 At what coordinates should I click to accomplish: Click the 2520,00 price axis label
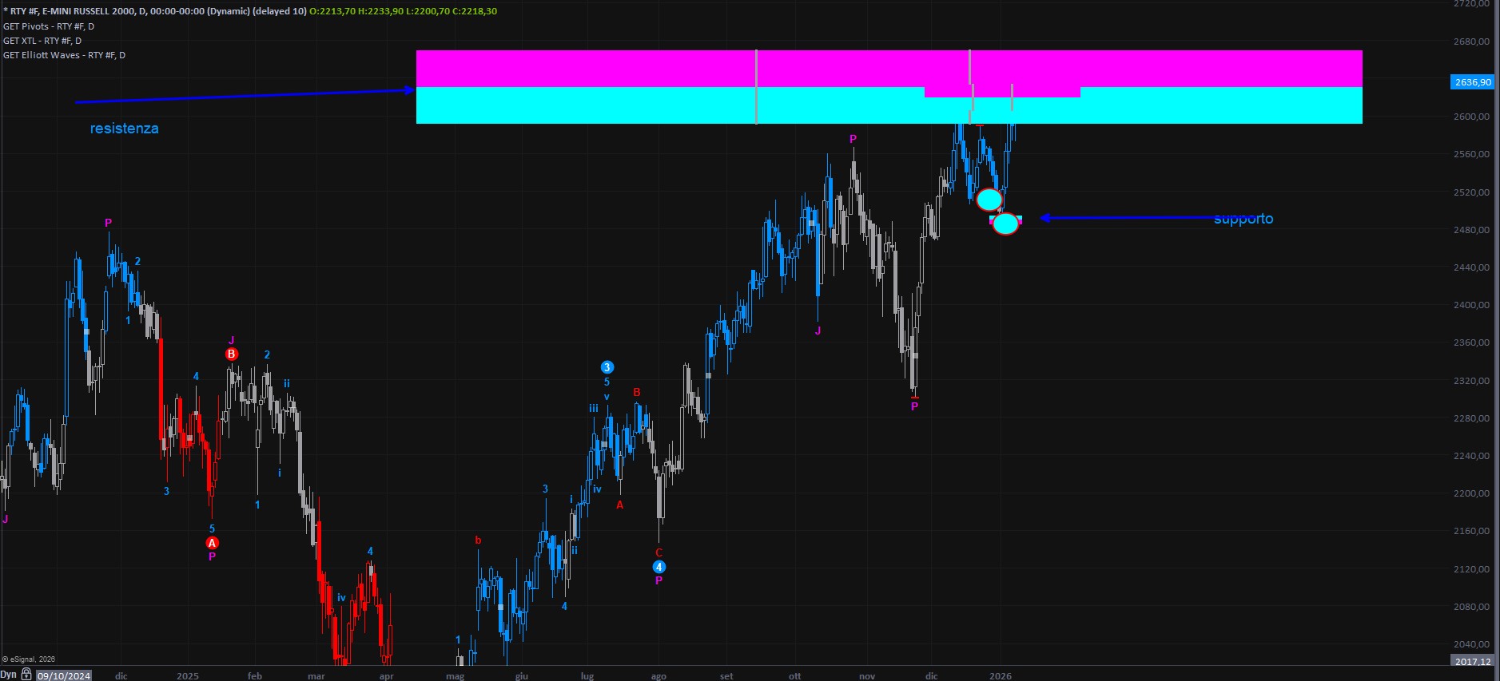1471,192
